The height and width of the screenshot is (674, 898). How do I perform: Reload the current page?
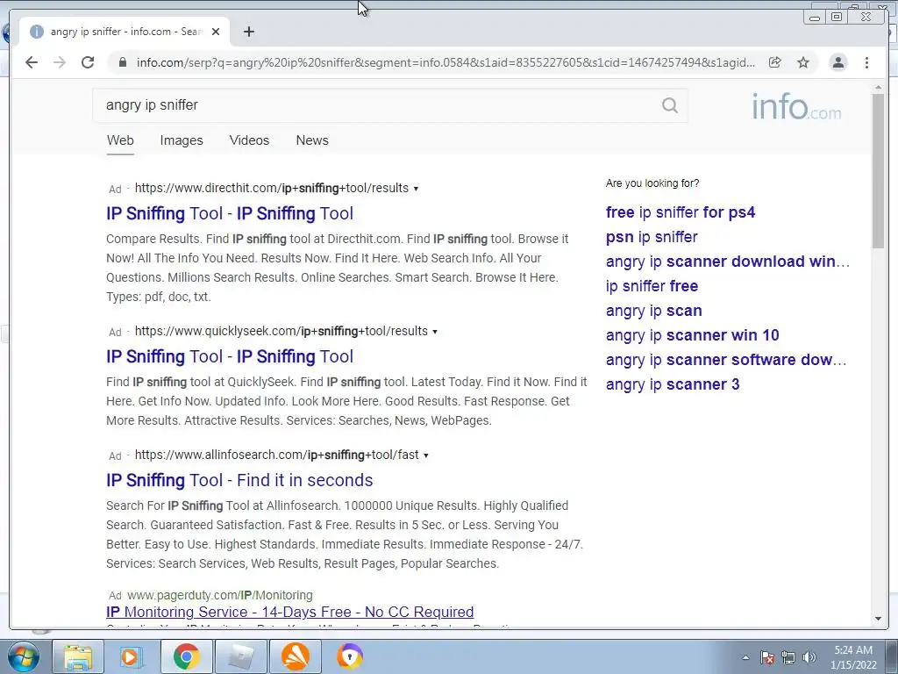point(88,62)
